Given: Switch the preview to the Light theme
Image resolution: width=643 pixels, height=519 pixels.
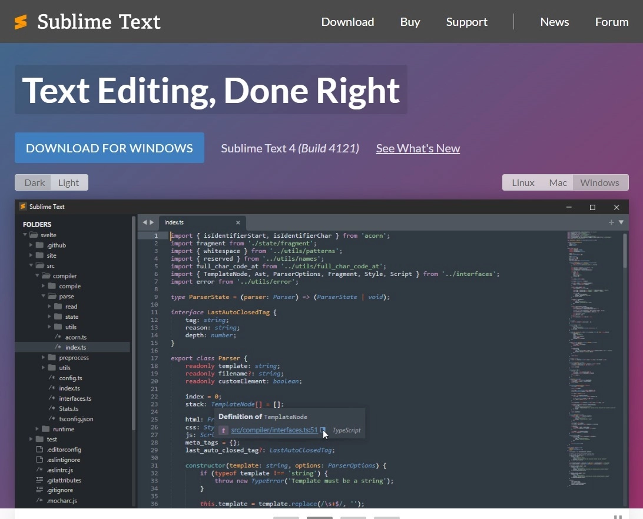Looking at the screenshot, I should click(x=68, y=182).
